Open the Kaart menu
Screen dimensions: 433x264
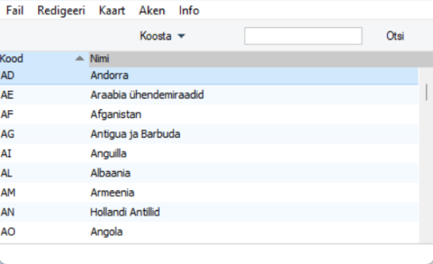pos(111,11)
